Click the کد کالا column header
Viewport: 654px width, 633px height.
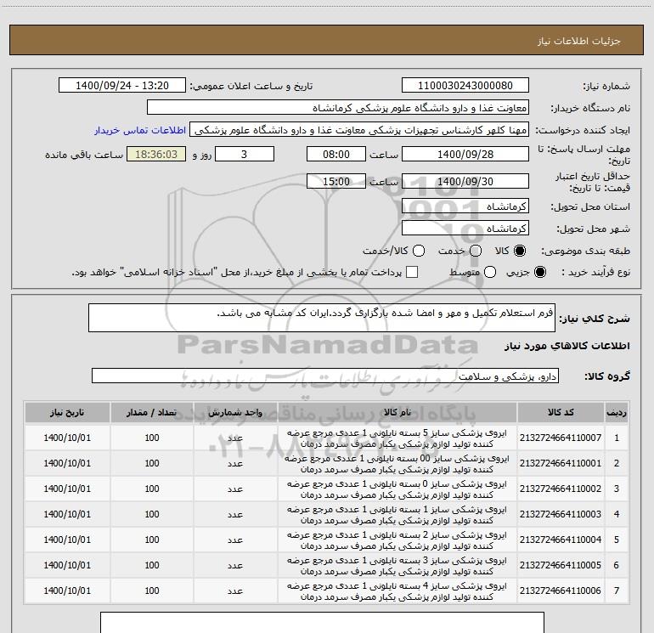[561, 413]
